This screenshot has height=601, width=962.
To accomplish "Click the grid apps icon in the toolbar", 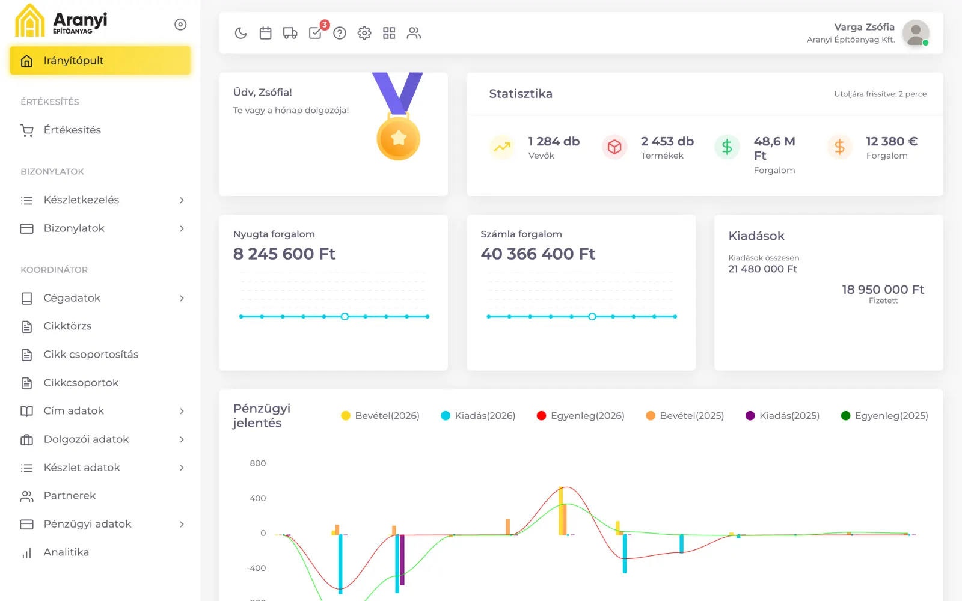I will 389,33.
